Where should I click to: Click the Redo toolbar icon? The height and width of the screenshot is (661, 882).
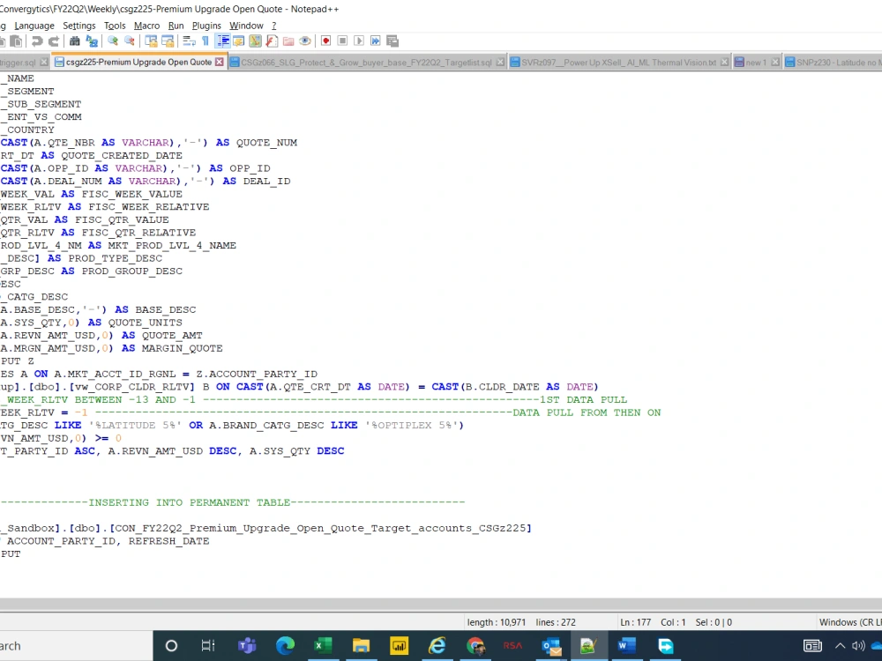54,41
